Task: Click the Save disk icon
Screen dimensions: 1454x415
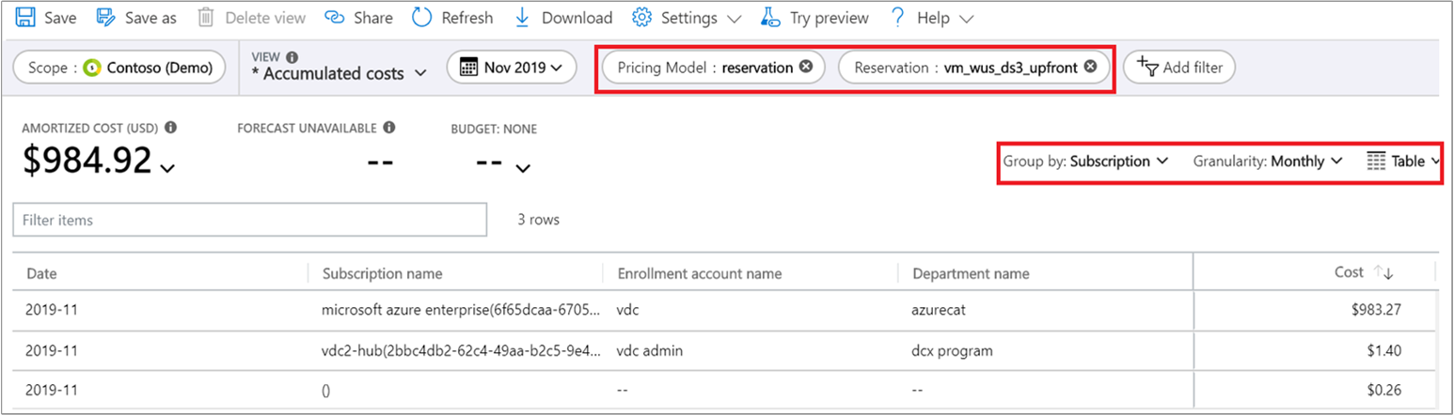Action: point(25,17)
